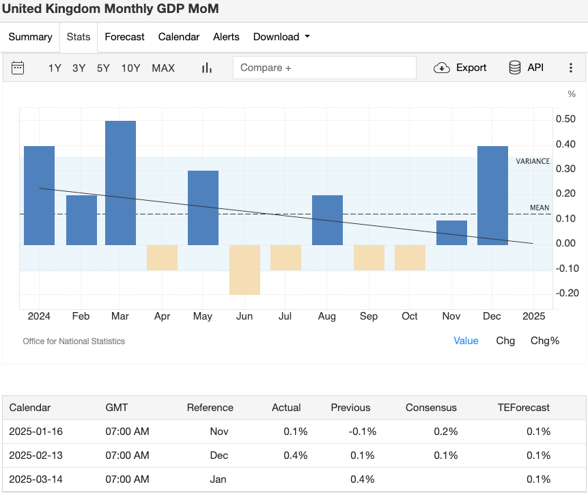This screenshot has height=493, width=588.
Task: Select the Value display link
Action: pyautogui.click(x=466, y=341)
